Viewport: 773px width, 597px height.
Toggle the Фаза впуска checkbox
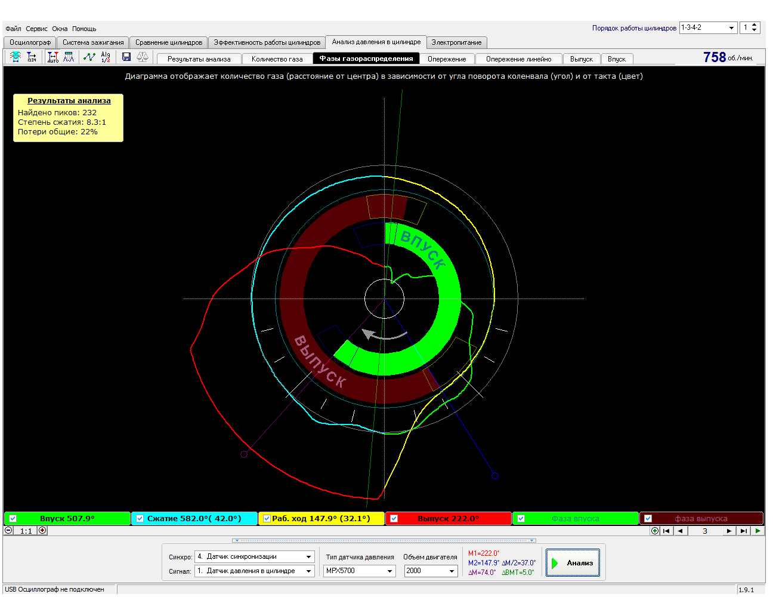(x=521, y=519)
